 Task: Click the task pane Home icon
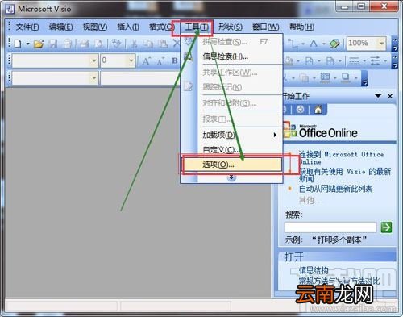[x=318, y=110]
